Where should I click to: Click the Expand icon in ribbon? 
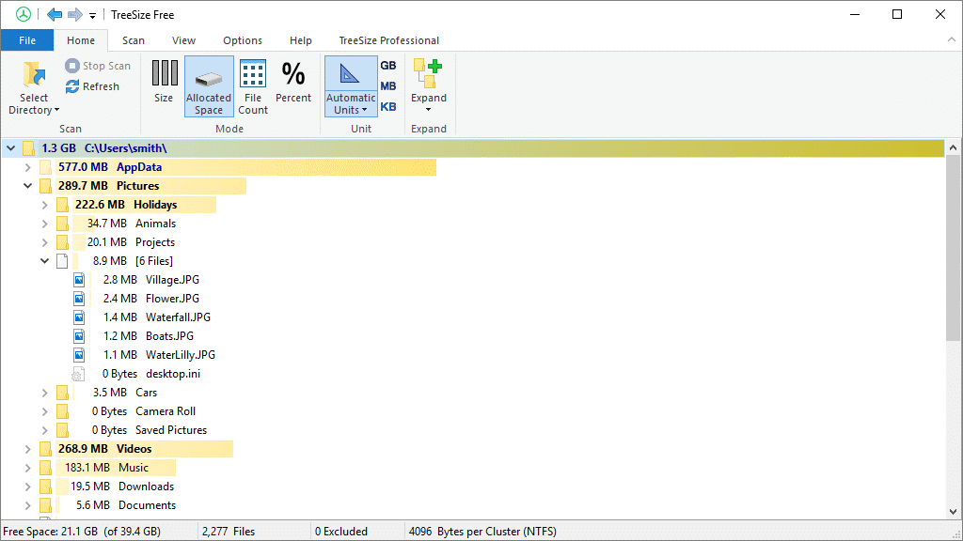428,73
